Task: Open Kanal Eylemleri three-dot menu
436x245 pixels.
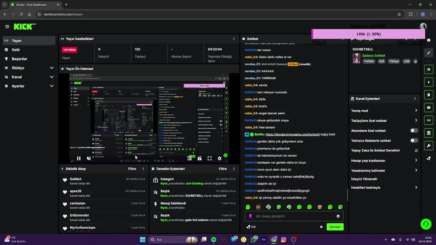Action: pyautogui.click(x=415, y=99)
